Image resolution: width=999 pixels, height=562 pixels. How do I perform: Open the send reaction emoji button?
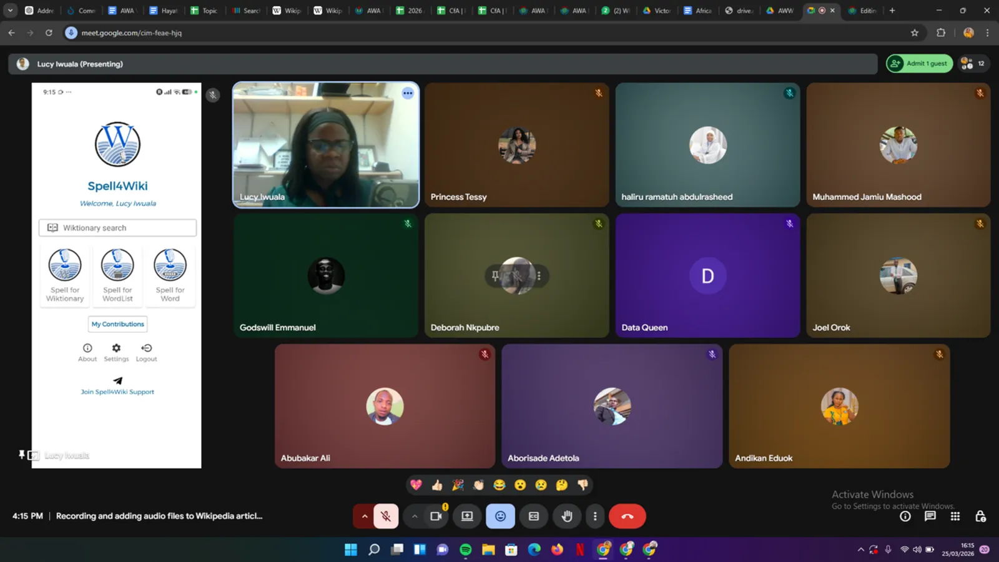tap(500, 516)
